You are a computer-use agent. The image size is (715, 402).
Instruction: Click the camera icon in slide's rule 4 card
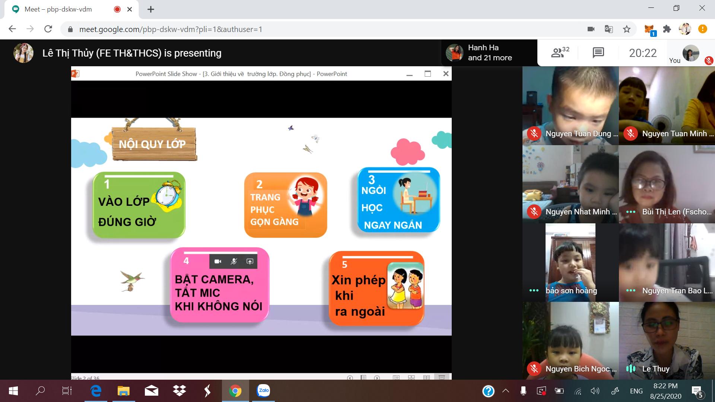pyautogui.click(x=218, y=262)
